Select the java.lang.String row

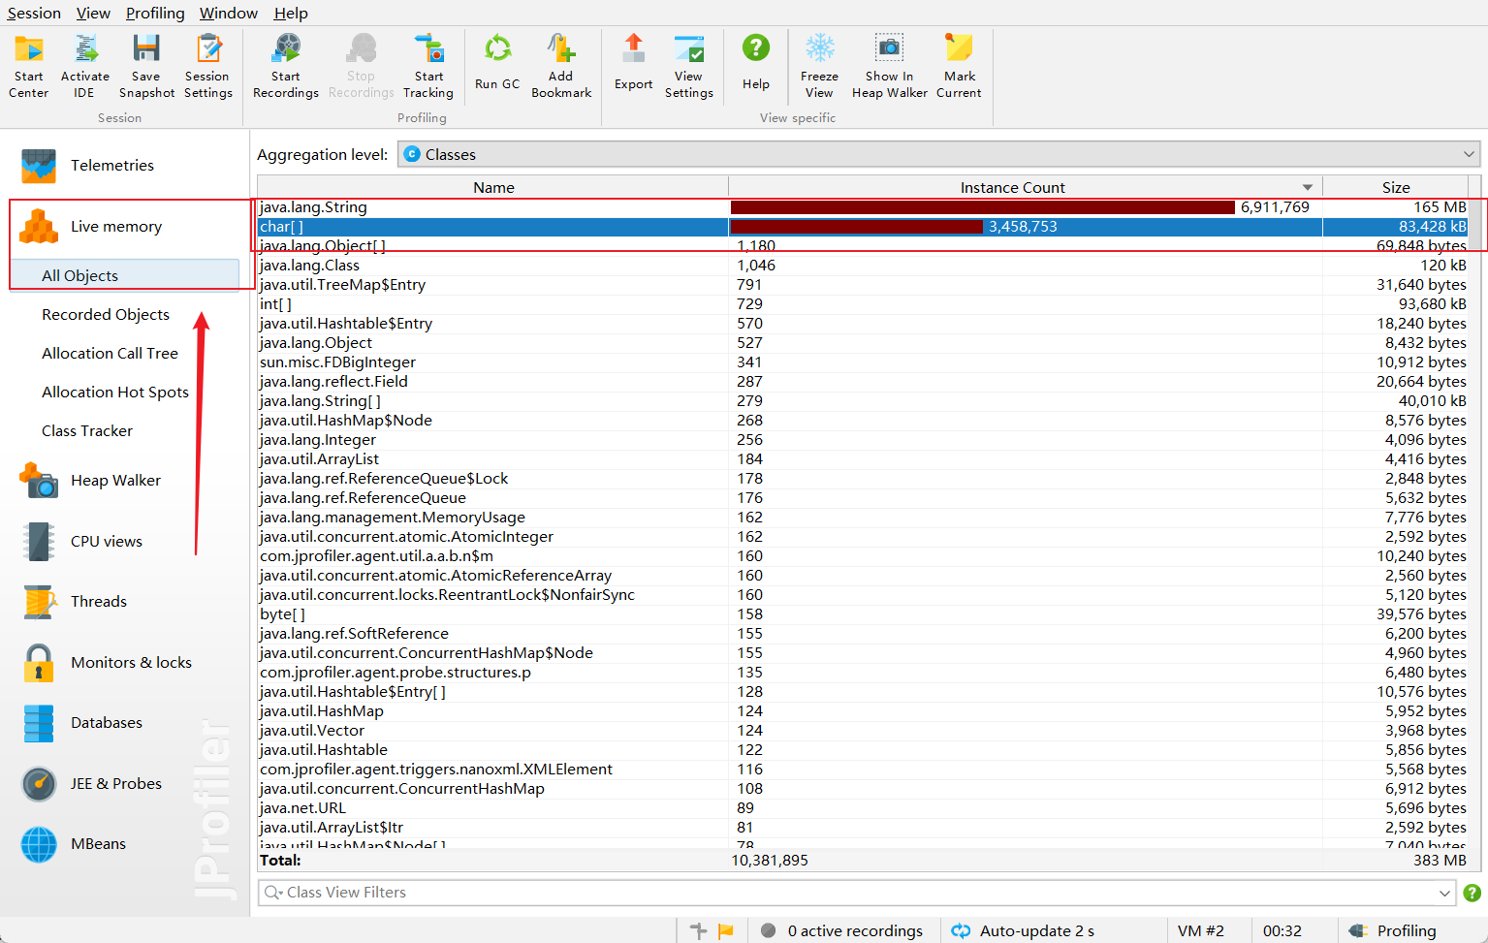(x=863, y=207)
